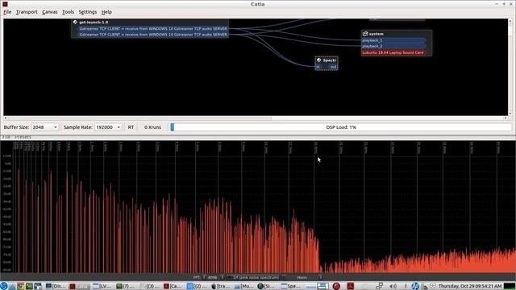Image resolution: width=516 pixels, height=290 pixels.
Task: Switch to the '[tra...' taskbar window
Action: pos(220,286)
